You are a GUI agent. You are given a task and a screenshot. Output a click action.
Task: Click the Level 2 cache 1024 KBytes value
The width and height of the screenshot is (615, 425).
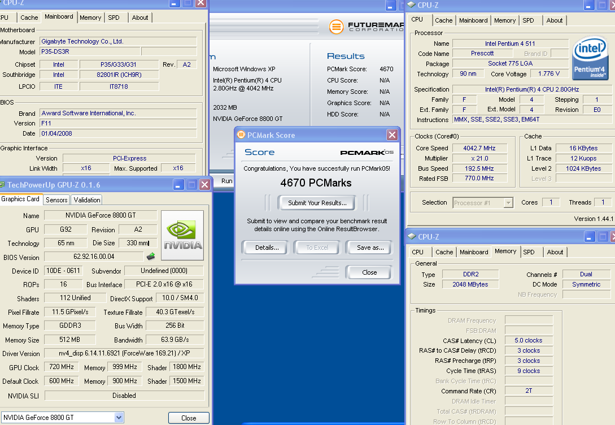pos(583,168)
